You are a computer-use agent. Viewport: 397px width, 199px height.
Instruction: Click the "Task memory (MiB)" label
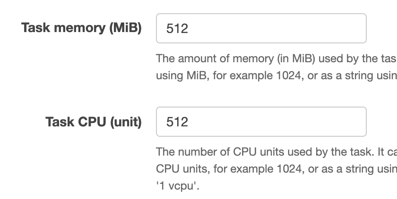click(81, 28)
